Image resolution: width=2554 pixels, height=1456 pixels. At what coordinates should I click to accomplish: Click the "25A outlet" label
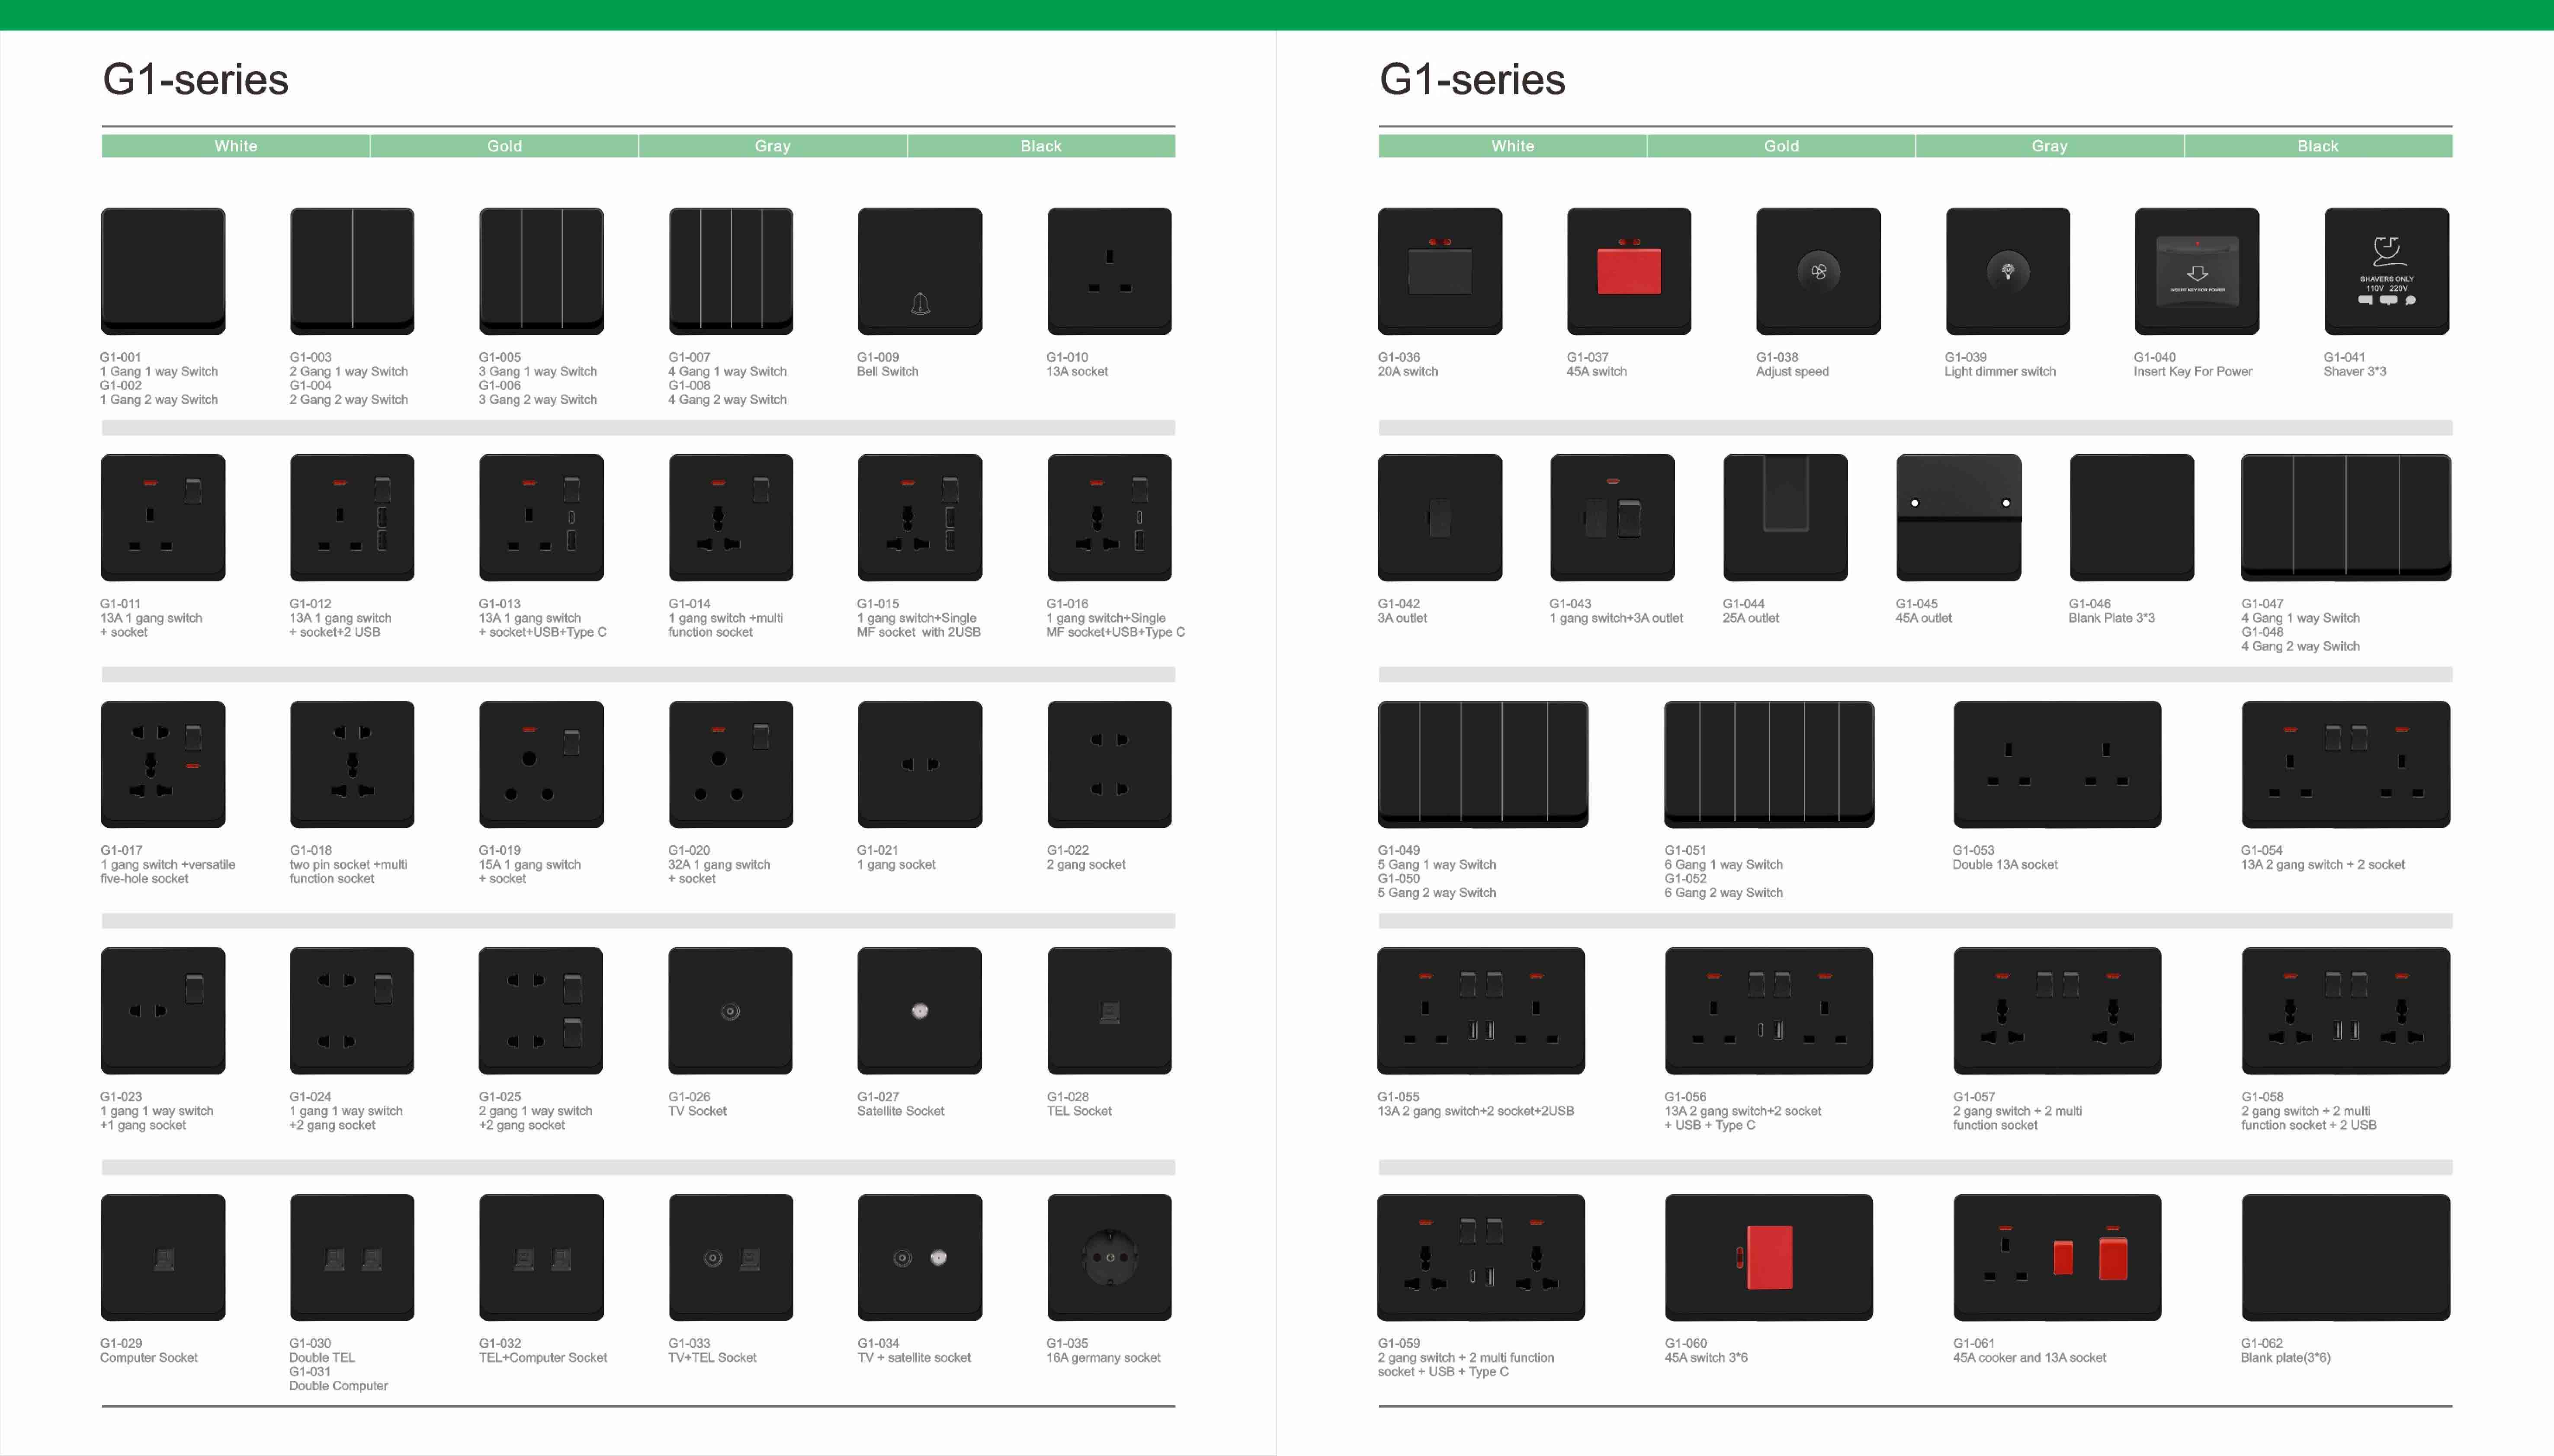coord(1751,618)
